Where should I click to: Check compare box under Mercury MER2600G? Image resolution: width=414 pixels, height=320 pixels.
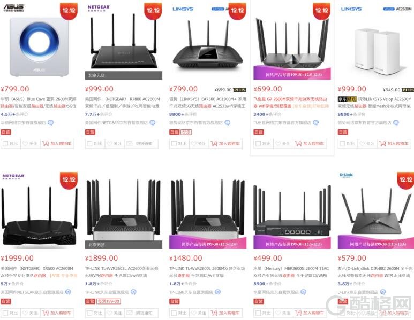(258, 313)
